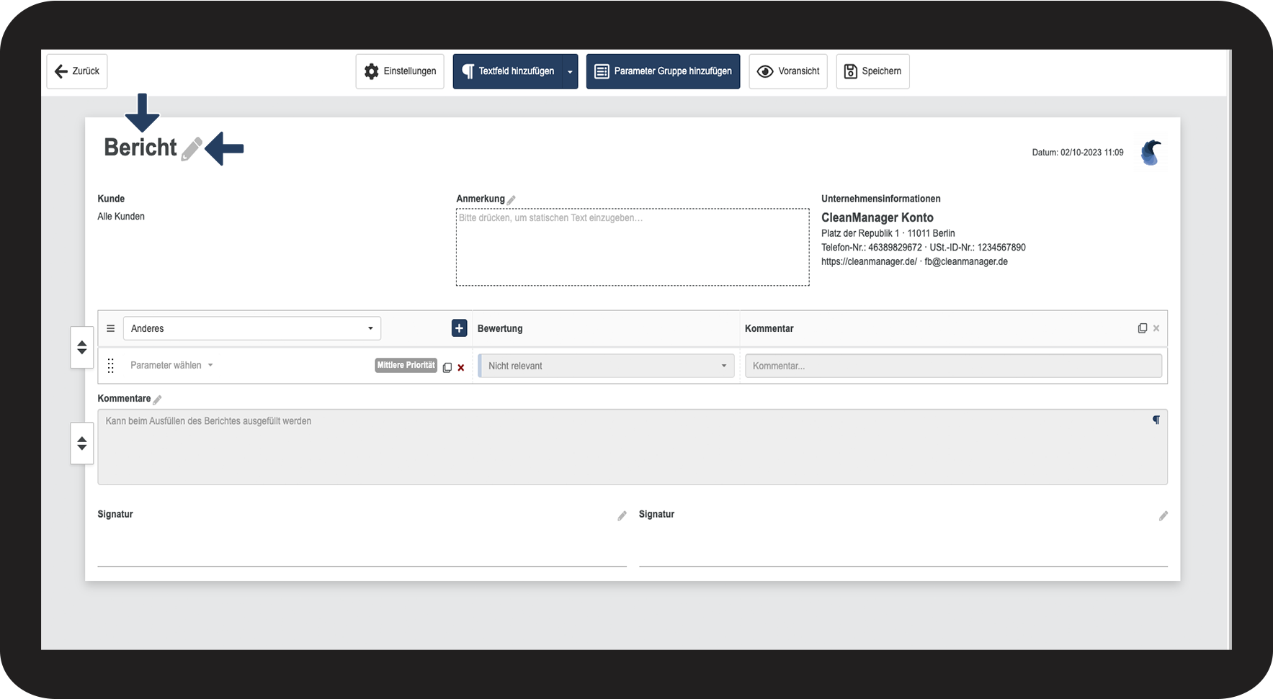The width and height of the screenshot is (1273, 699).
Task: Open the Anderes group dropdown
Action: point(252,328)
